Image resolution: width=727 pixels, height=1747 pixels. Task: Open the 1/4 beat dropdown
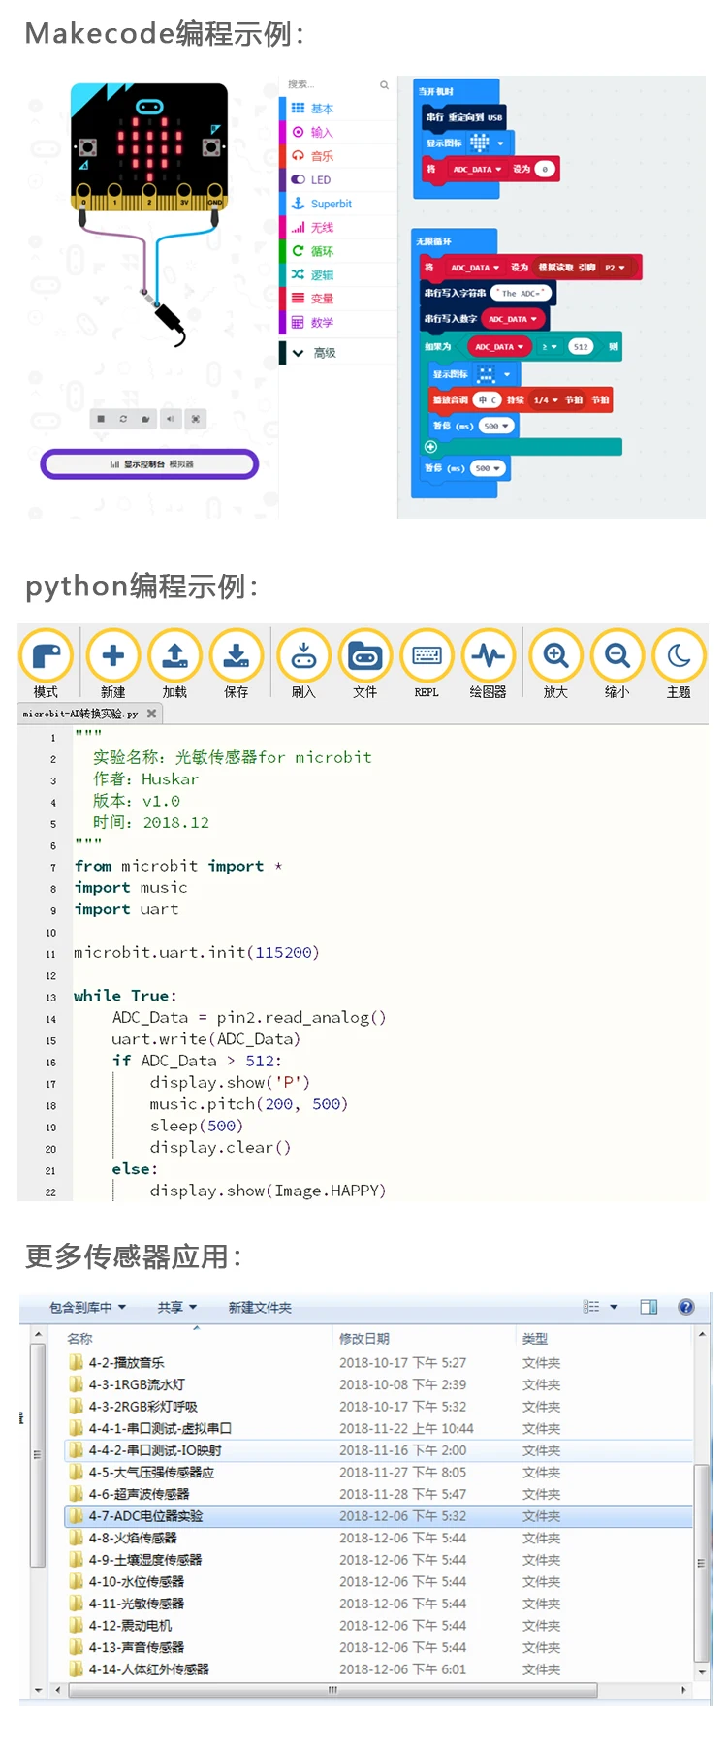point(545,400)
